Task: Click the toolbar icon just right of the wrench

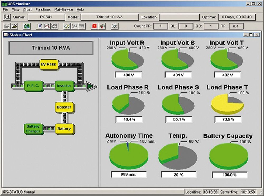Action: click(82, 26)
